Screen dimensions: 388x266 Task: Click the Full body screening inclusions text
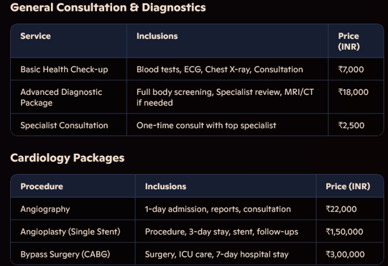225,97
